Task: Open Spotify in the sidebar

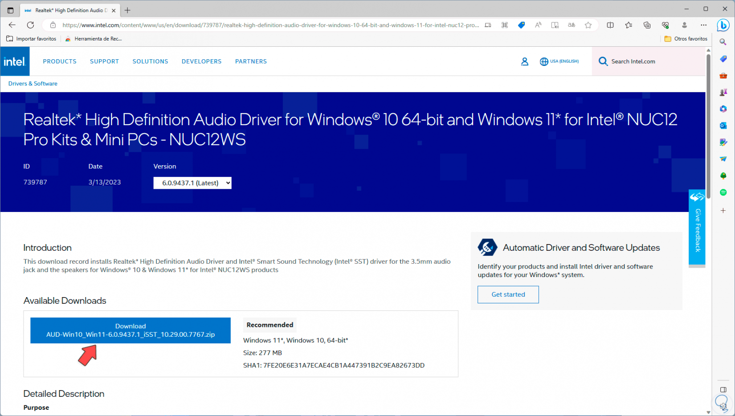Action: point(723,192)
